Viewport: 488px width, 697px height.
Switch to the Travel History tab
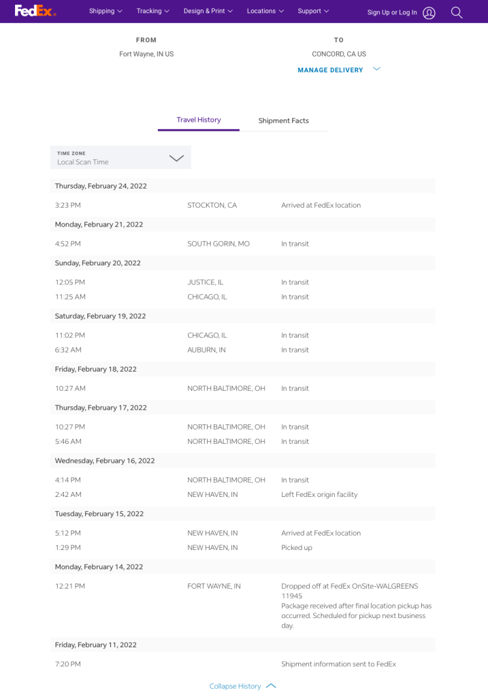[199, 120]
